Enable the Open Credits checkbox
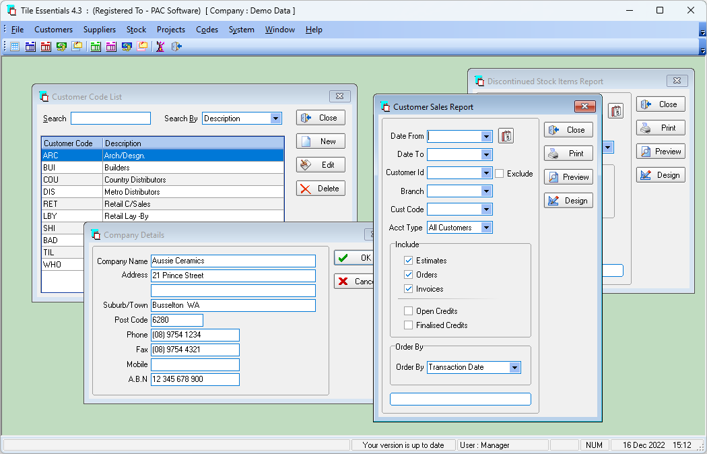The width and height of the screenshot is (707, 454). coord(409,311)
